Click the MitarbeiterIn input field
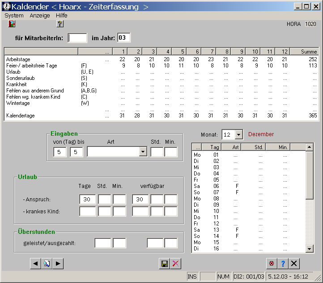 click(77, 38)
